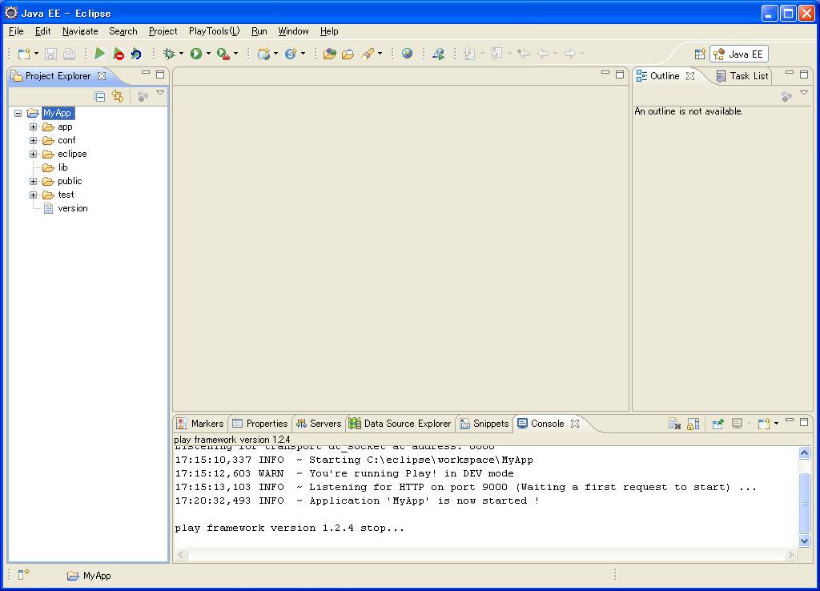Screen dimensions: 820x591
Task: Switch to the Data Source Explorer tab
Action: [x=400, y=424]
